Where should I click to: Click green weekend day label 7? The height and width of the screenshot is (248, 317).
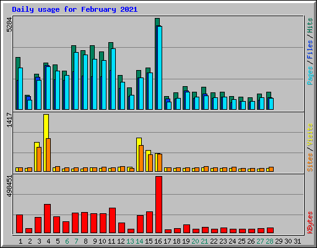tap(76, 241)
